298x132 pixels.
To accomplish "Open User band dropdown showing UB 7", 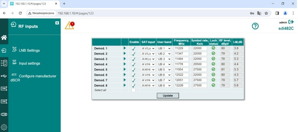I will pos(164,80).
